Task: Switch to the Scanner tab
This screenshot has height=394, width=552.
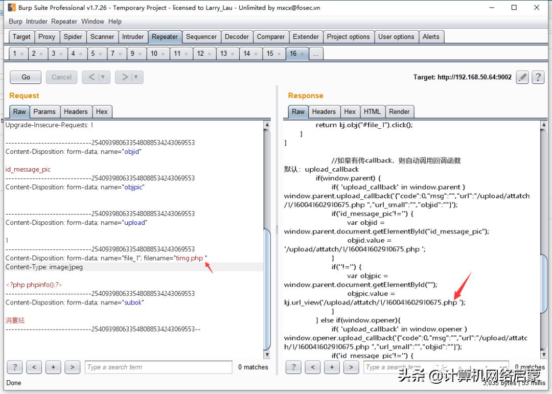Action: [102, 37]
